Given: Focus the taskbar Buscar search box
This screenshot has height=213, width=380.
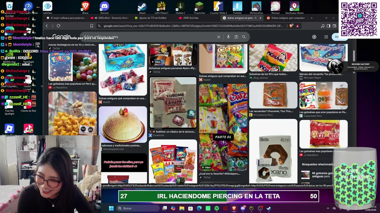Looking at the screenshot, I should (x=138, y=208).
